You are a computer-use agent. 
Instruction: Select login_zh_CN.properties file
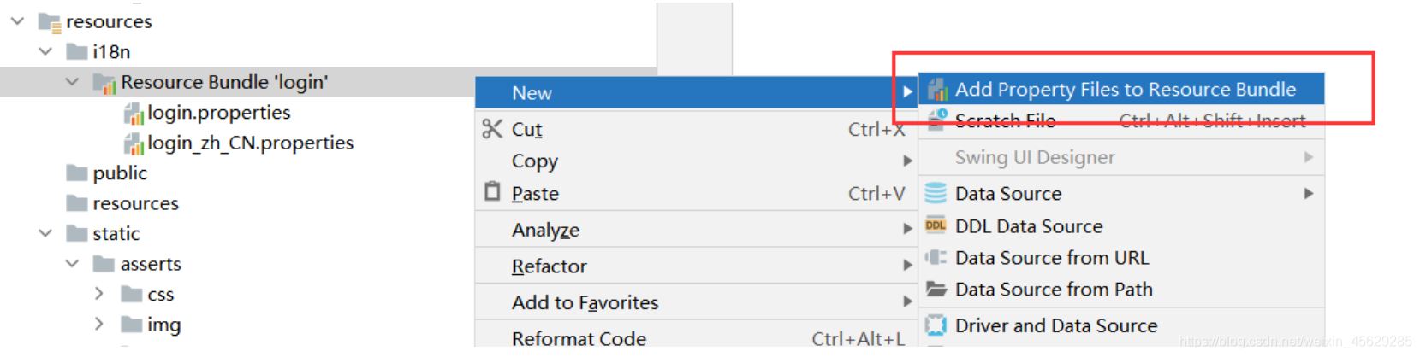250,143
